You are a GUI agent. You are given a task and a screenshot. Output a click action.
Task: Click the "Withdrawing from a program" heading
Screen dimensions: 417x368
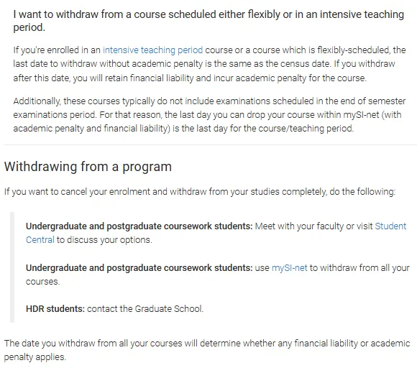click(88, 167)
